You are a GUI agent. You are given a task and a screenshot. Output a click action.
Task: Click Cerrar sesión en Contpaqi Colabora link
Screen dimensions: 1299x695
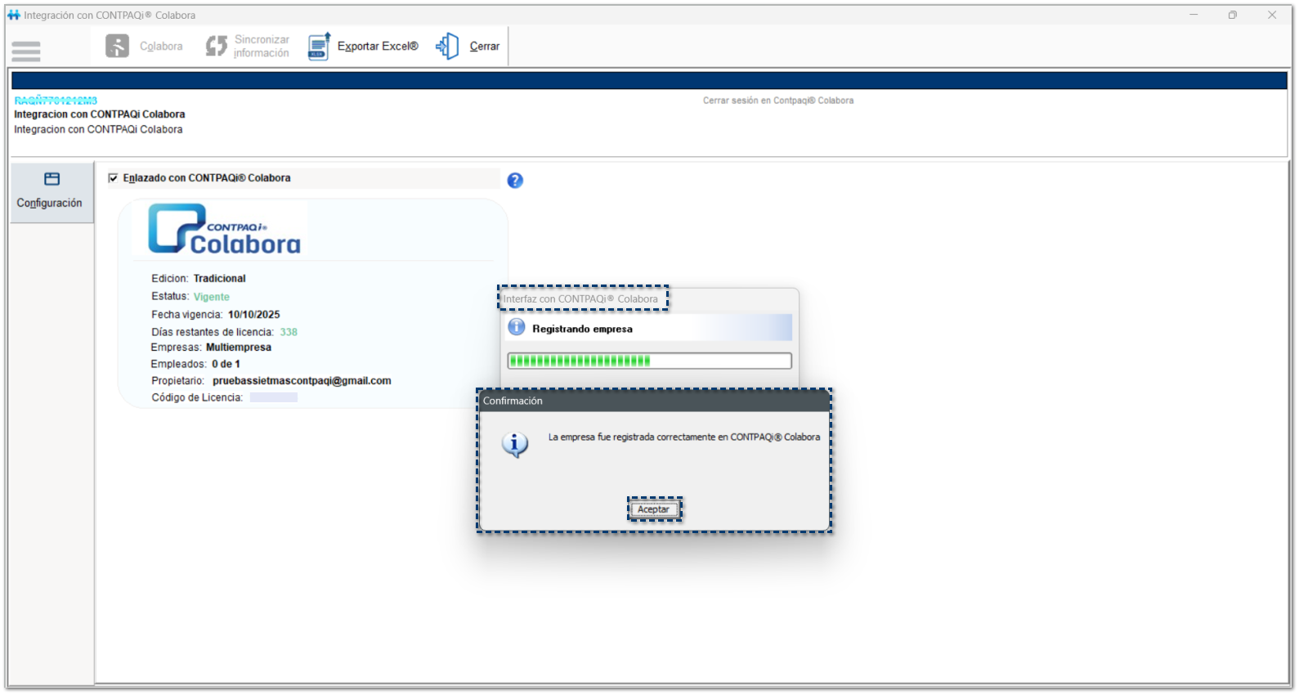pos(778,101)
